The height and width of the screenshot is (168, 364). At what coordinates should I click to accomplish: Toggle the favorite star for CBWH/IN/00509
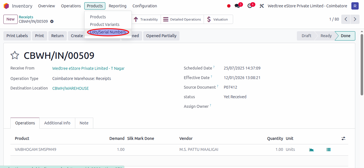[15, 55]
